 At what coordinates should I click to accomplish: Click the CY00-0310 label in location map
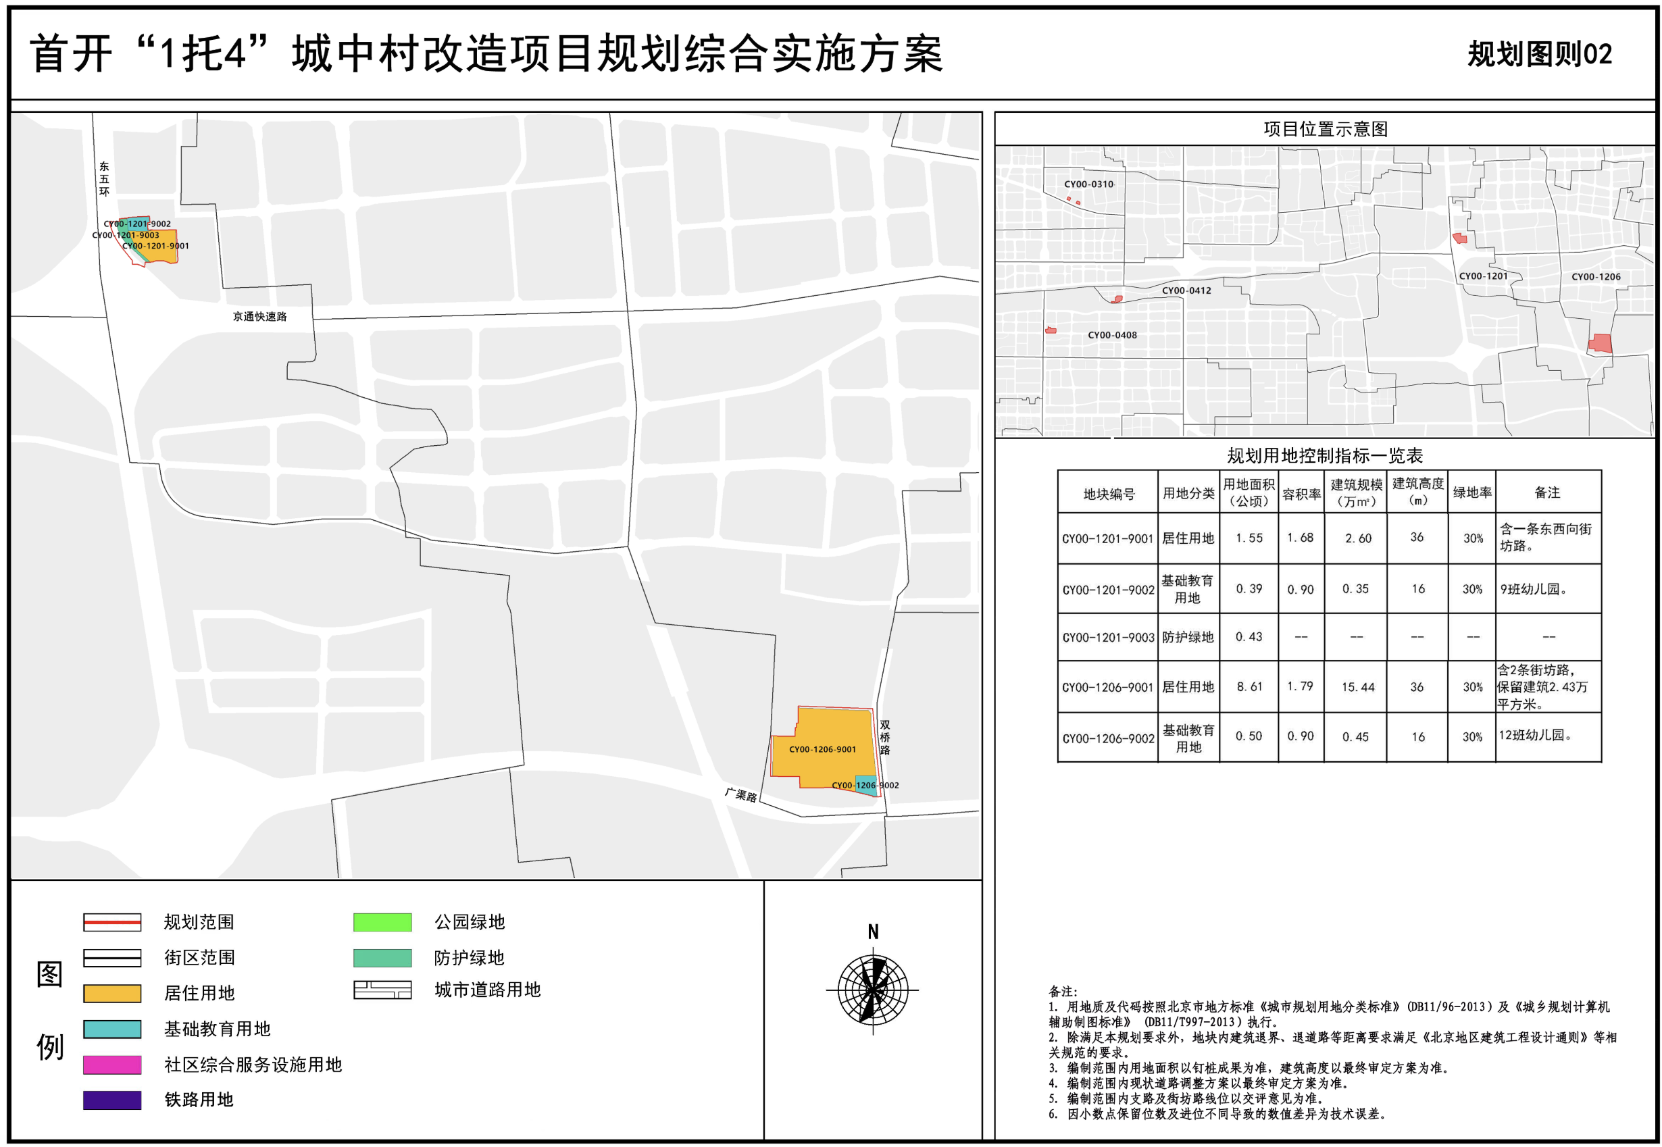pyautogui.click(x=1088, y=184)
